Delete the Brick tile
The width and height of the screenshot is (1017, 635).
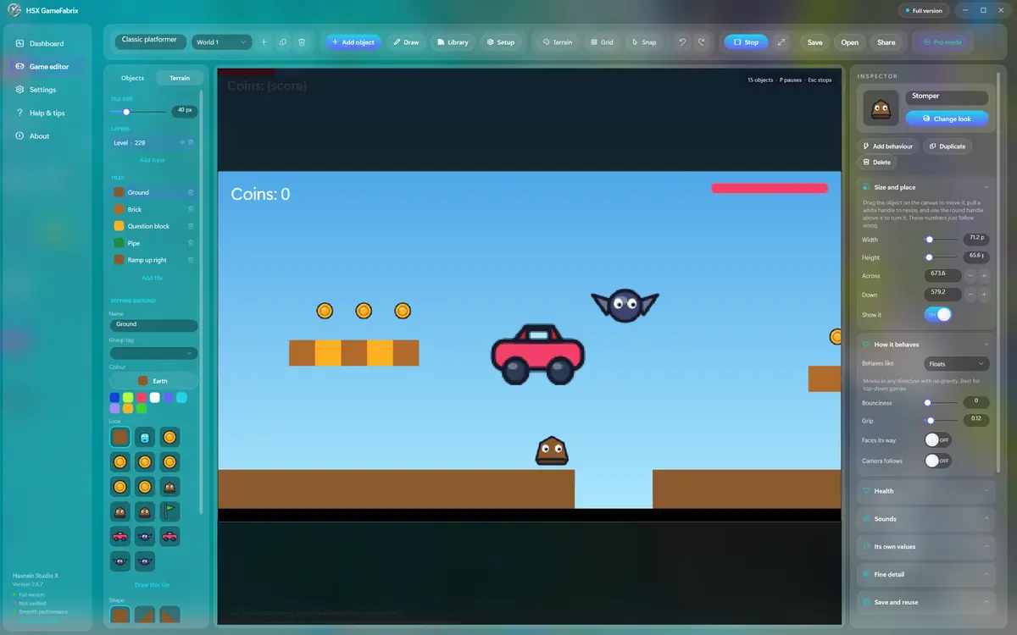[x=191, y=209]
